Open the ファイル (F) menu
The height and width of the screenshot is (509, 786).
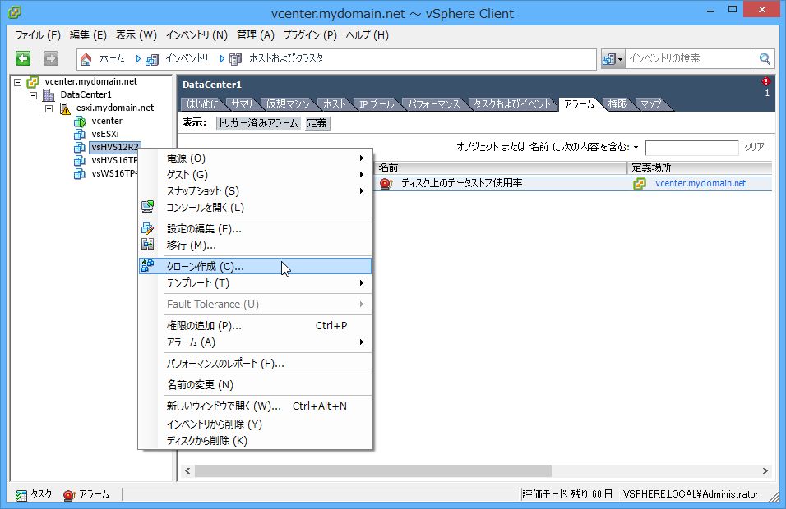click(38, 35)
